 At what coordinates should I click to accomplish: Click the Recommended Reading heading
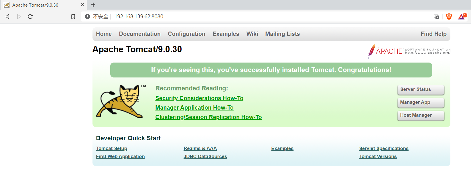[x=192, y=88]
